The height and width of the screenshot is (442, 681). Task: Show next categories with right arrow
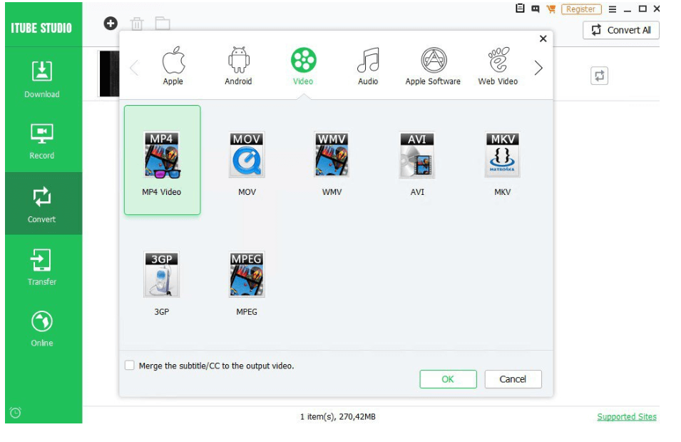pyautogui.click(x=538, y=67)
